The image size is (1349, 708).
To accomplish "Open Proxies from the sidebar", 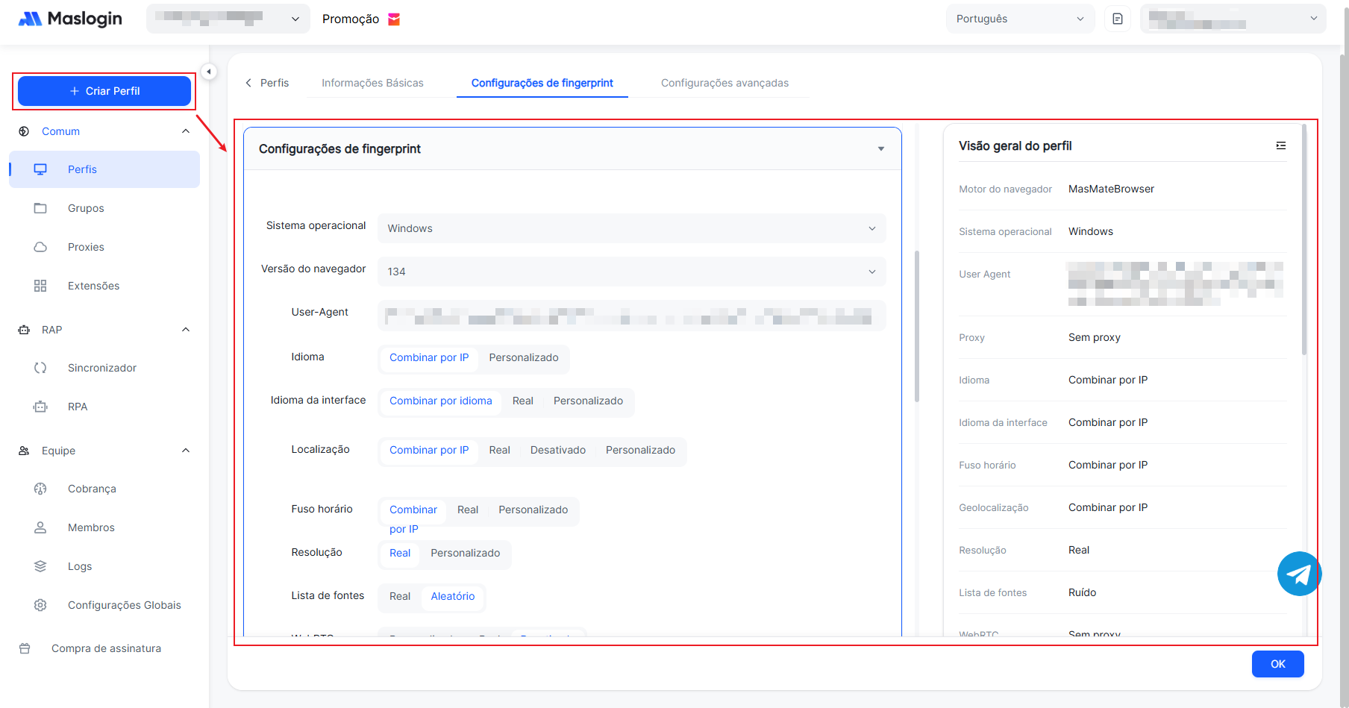I will [x=86, y=247].
